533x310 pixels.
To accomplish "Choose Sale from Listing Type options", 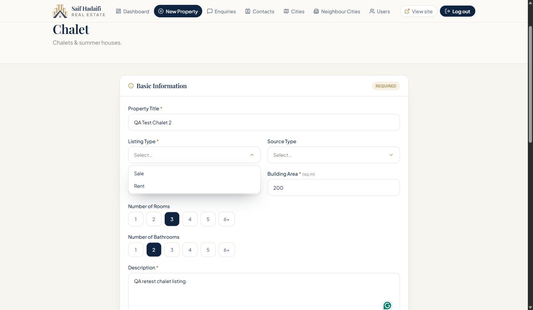I will [x=194, y=173].
